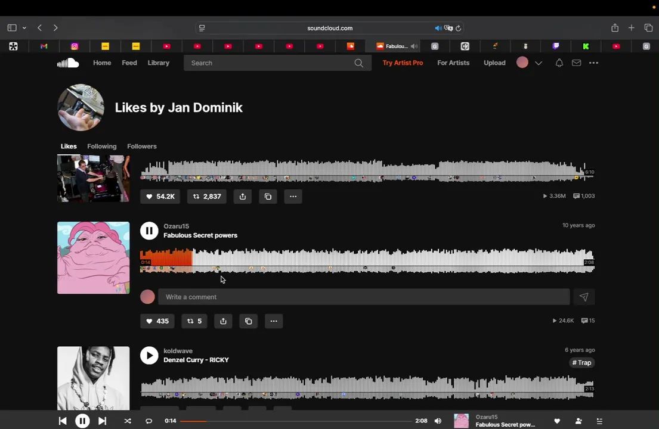Image resolution: width=659 pixels, height=429 pixels.
Task: Open the messages envelope icon
Action: [x=576, y=63]
